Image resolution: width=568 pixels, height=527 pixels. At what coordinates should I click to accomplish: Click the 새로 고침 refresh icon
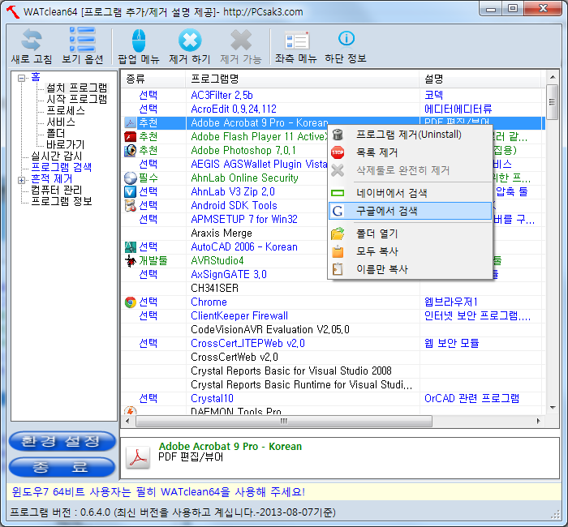pyautogui.click(x=31, y=40)
